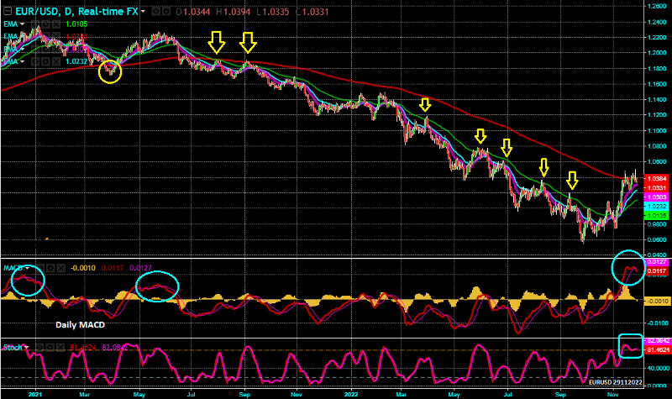Open the Stoch settings gear
The width and height of the screenshot is (672, 399).
tap(50, 348)
